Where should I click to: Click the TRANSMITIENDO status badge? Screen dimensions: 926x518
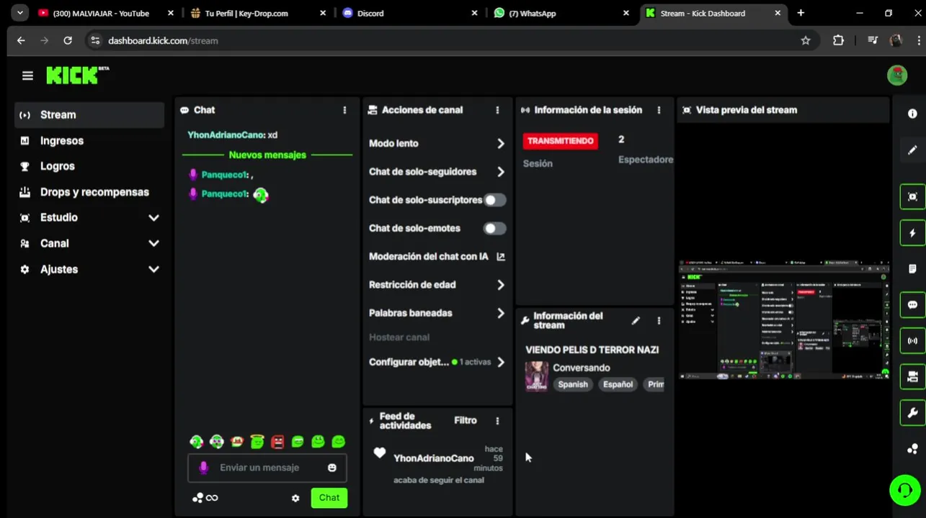pos(560,141)
